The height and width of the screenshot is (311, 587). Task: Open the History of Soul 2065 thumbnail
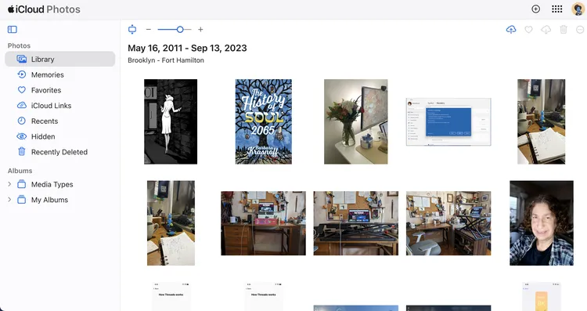pos(264,121)
